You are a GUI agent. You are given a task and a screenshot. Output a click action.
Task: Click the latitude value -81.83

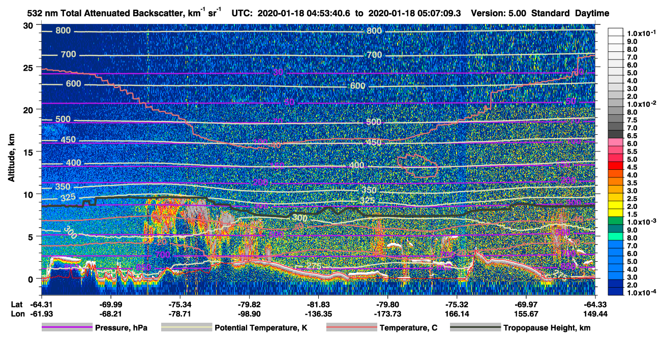coord(318,305)
